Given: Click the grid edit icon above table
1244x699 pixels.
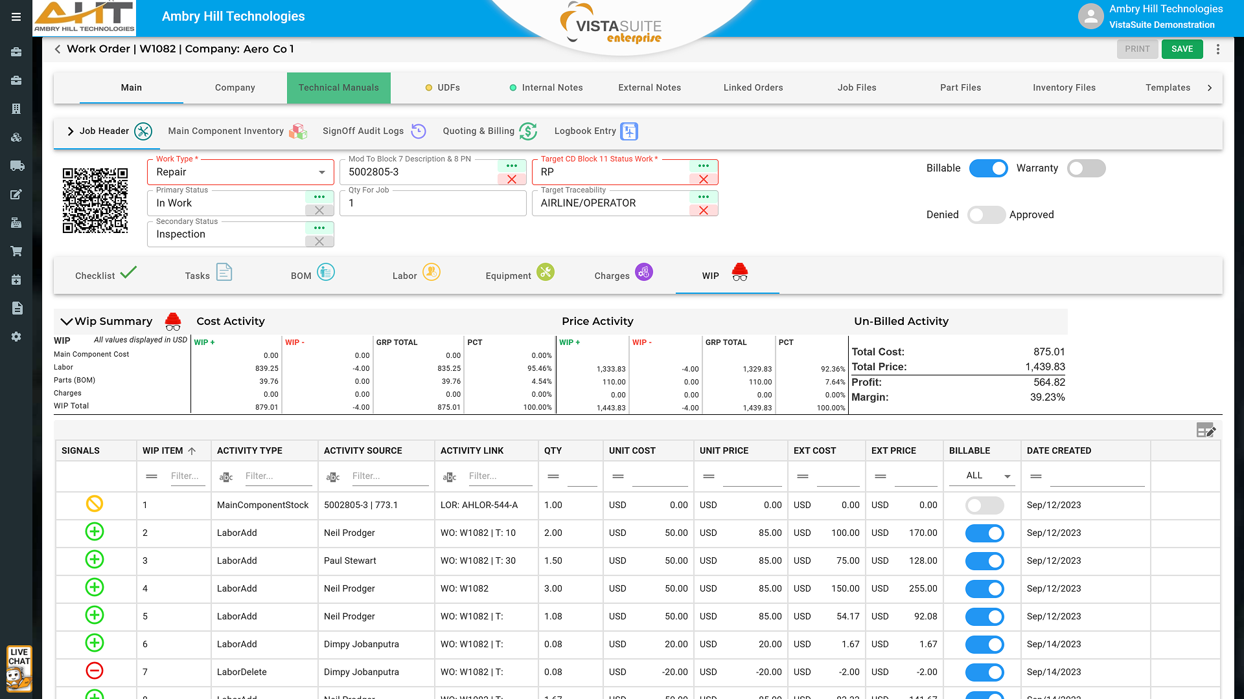Looking at the screenshot, I should (x=1206, y=430).
